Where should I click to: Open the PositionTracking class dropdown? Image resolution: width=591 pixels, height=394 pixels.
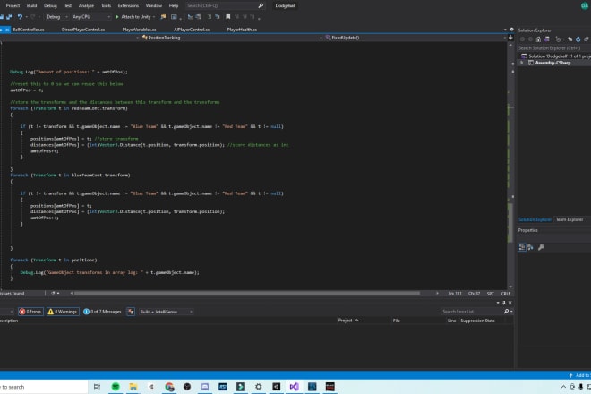(230, 38)
